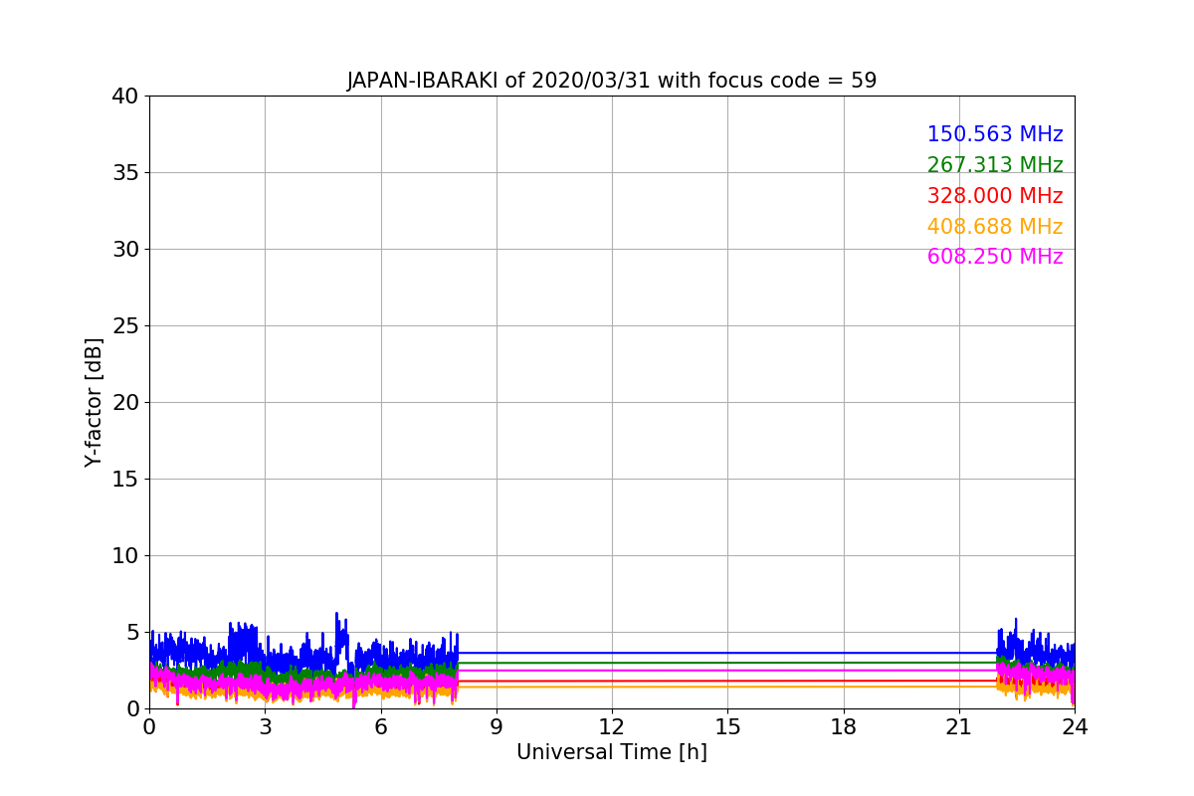Select the 150.563 MHz legend label
Screen dimensions: 1194x796
[995, 134]
